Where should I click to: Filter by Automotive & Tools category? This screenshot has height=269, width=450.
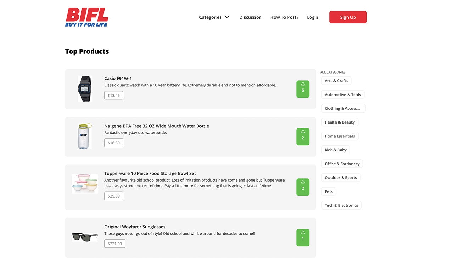tap(343, 95)
